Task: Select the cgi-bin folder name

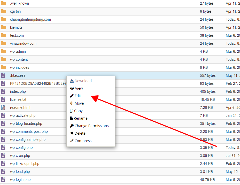Action: [15, 11]
